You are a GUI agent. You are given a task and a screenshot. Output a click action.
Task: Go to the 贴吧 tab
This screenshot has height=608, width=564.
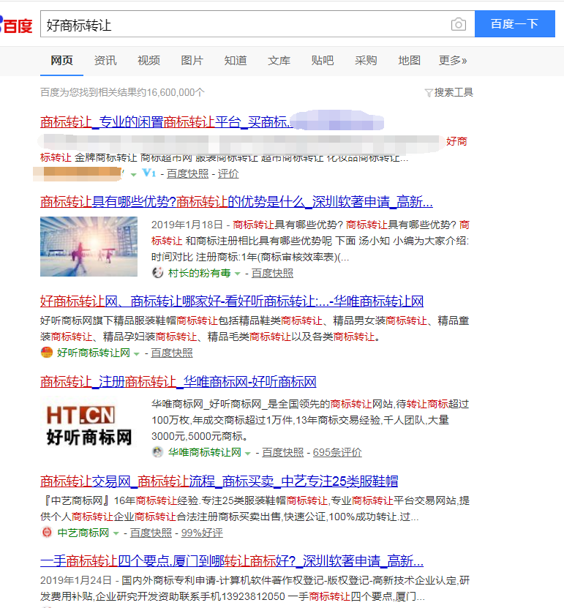pyautogui.click(x=323, y=61)
